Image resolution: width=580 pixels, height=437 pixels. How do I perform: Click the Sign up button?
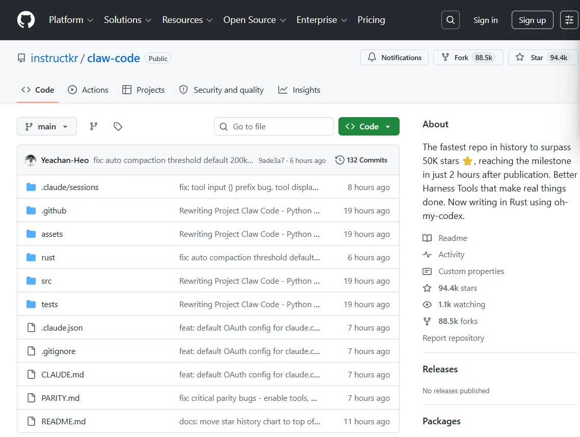(532, 20)
